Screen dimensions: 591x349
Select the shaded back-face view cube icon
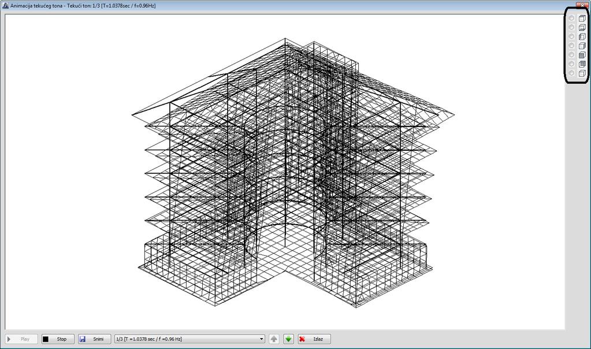click(582, 64)
